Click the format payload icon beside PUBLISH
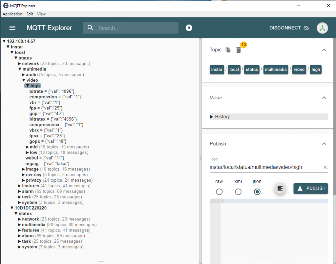 [x=280, y=189]
